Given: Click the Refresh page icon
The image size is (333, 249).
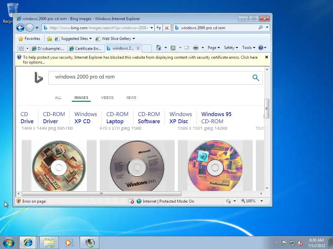Looking at the screenshot, I should (x=159, y=28).
